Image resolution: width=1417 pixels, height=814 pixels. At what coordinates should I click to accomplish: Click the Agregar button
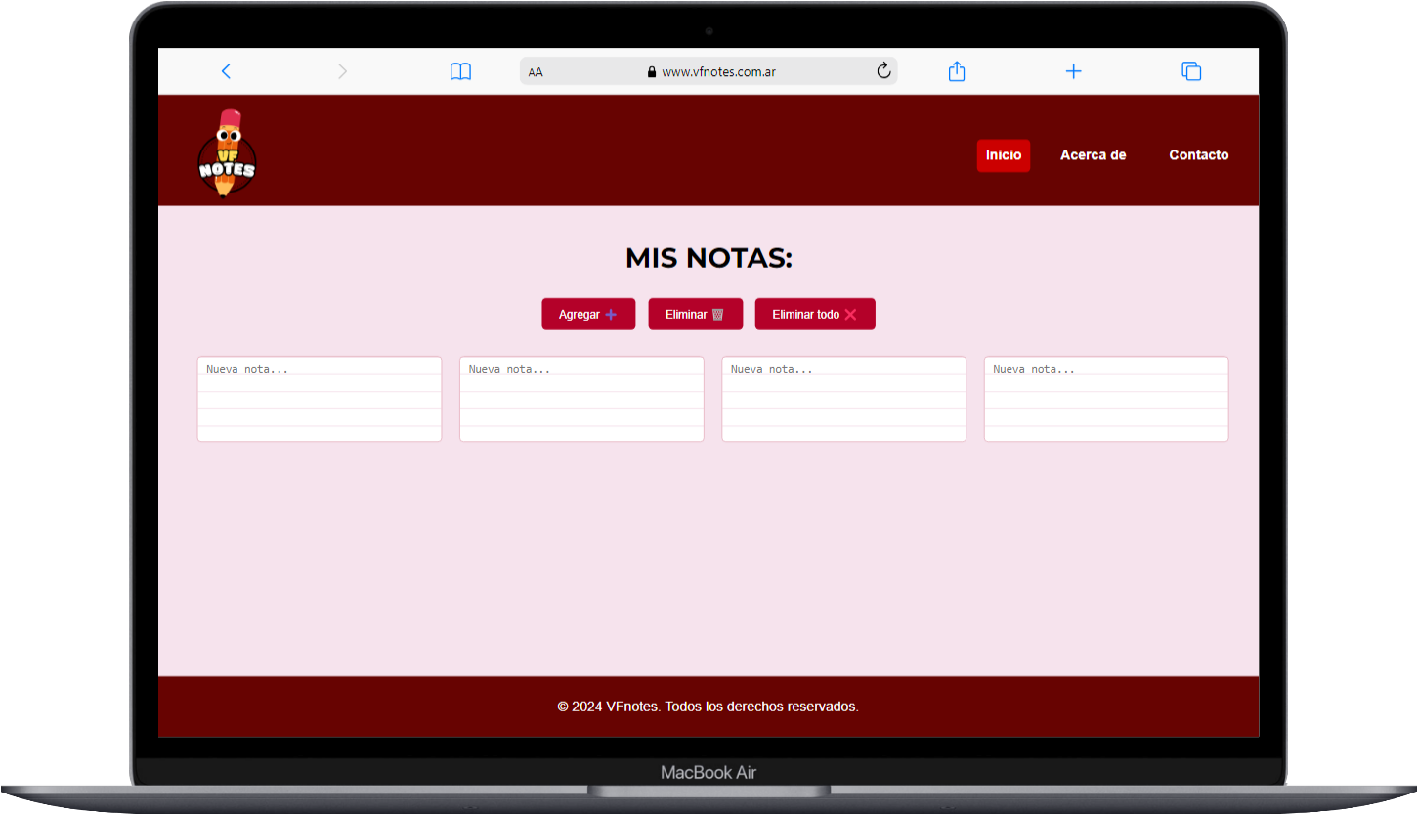[588, 314]
